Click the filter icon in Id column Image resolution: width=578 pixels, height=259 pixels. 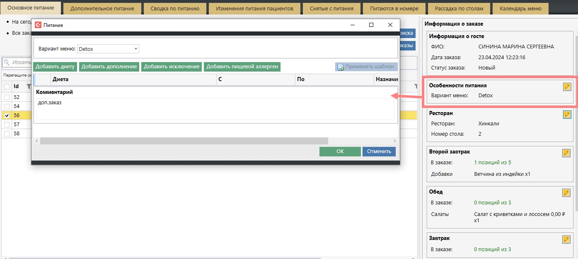[29, 86]
